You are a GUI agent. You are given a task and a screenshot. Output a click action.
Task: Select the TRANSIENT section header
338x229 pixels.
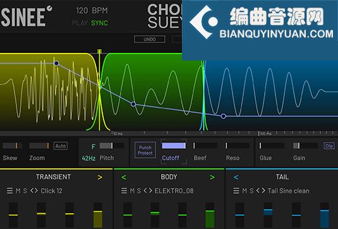click(53, 177)
